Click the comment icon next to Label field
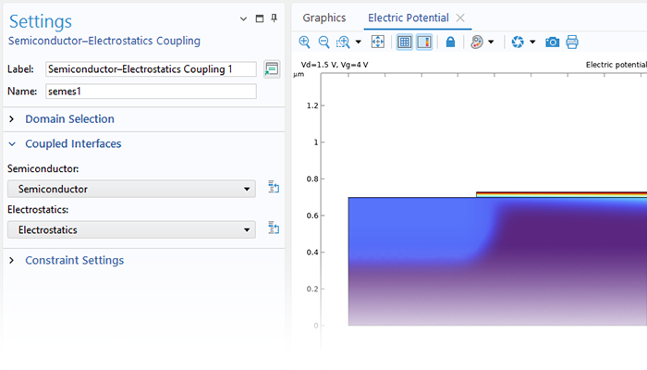647x370 pixels. [x=272, y=69]
